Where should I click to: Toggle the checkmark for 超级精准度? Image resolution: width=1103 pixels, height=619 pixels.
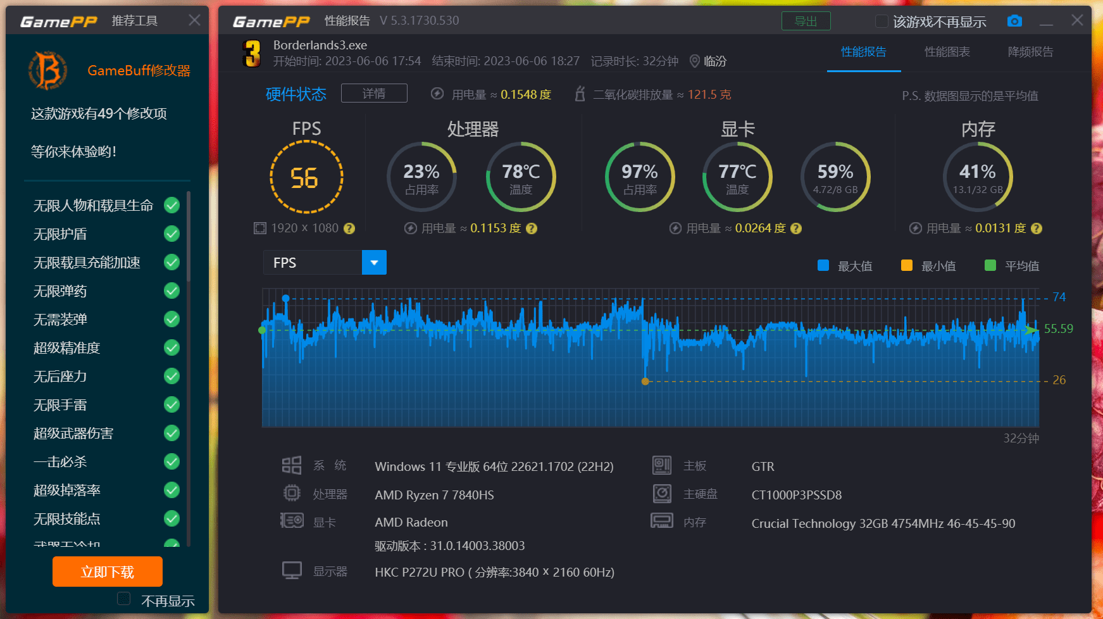[x=171, y=347]
